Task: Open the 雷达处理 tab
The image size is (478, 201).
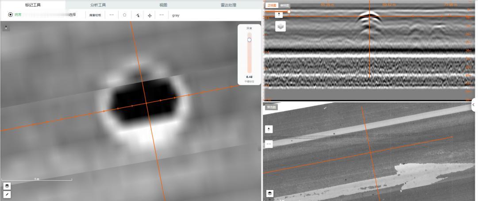Action: (x=228, y=5)
